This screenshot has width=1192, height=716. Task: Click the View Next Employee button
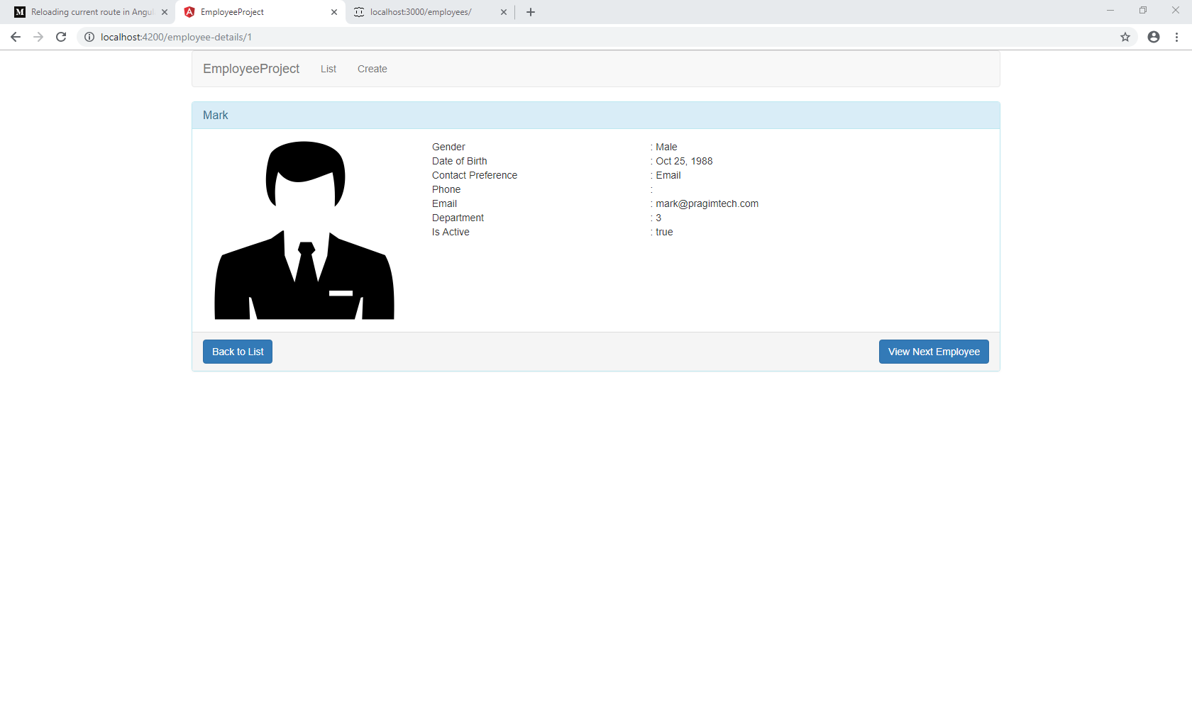click(x=933, y=351)
